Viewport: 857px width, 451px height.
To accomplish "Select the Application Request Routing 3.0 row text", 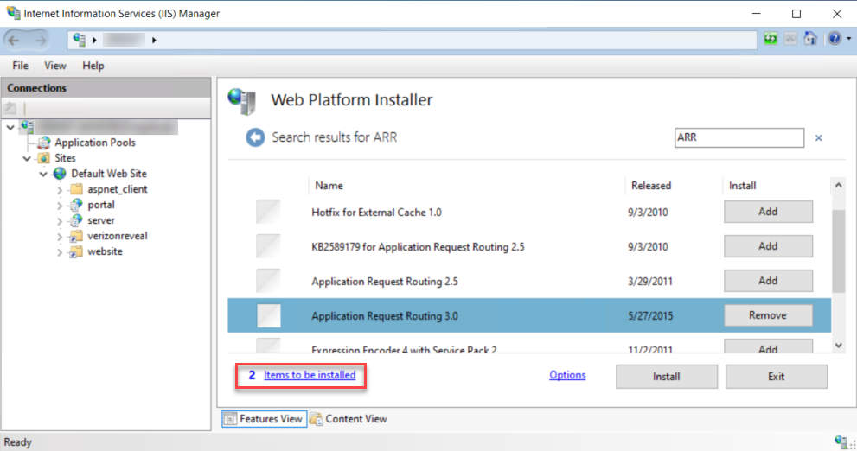I will [385, 316].
